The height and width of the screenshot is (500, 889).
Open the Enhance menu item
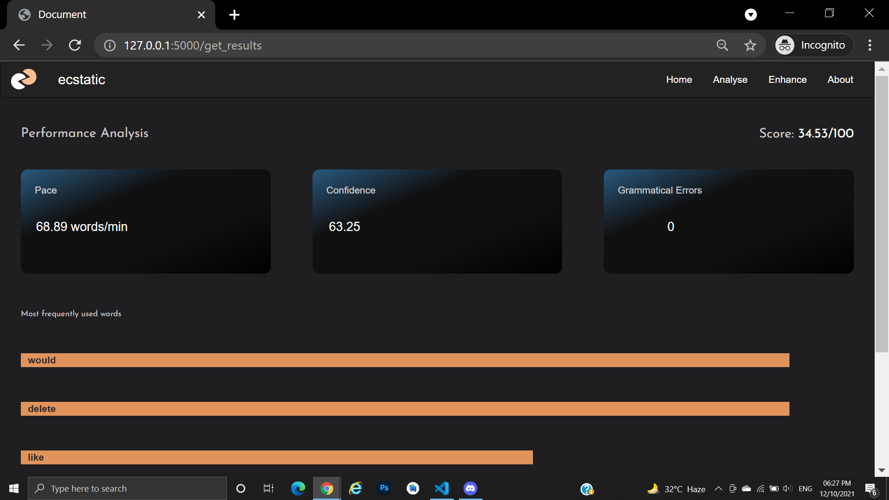coord(787,80)
